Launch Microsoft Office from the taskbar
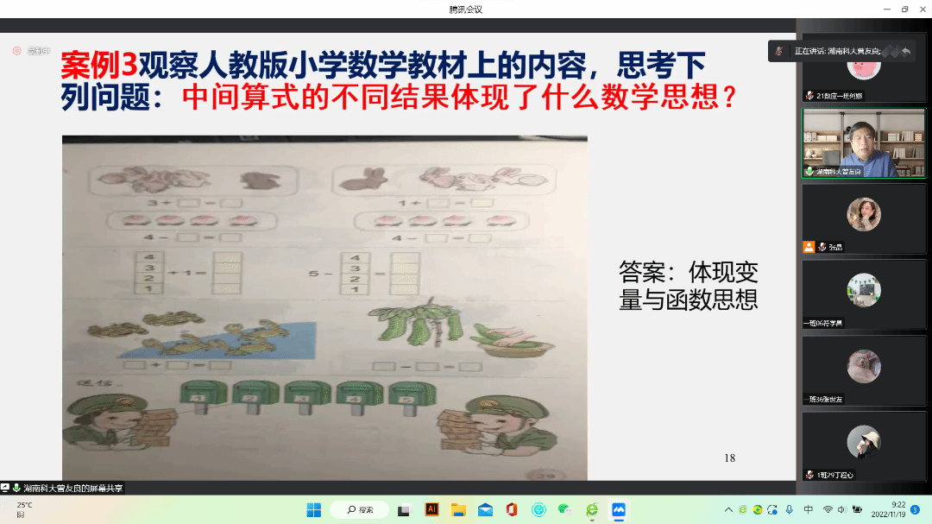This screenshot has height=524, width=932. (512, 509)
